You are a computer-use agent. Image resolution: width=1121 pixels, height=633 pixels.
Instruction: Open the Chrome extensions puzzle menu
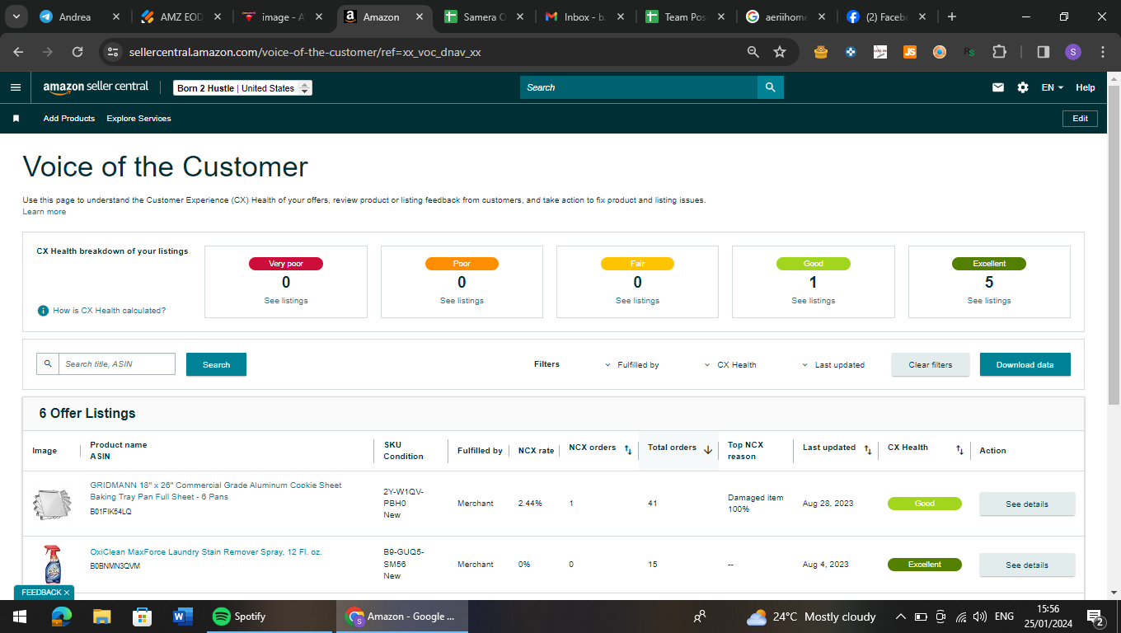(x=999, y=52)
